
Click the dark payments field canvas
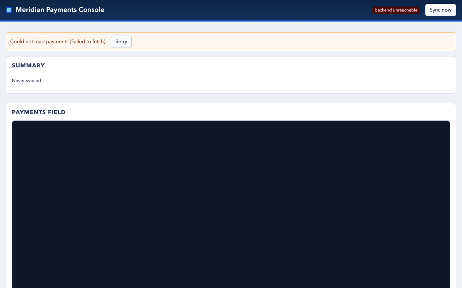point(231,204)
